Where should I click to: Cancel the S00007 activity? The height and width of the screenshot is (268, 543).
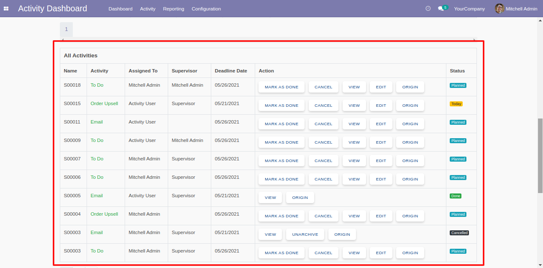[323, 161]
